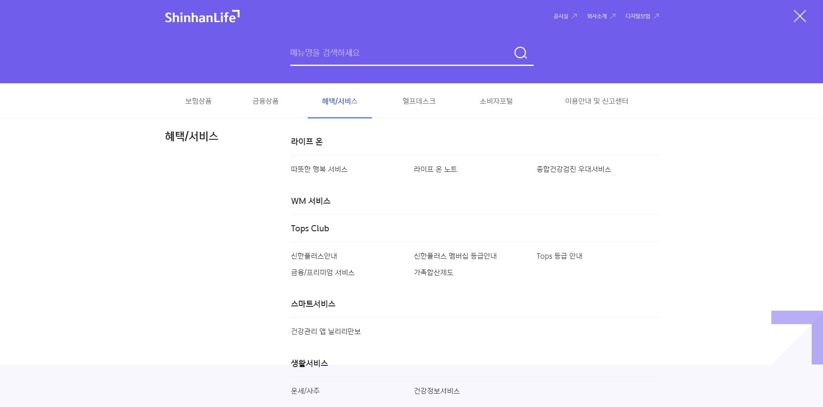
Task: Open 가족합산제도 link
Action: (433, 272)
